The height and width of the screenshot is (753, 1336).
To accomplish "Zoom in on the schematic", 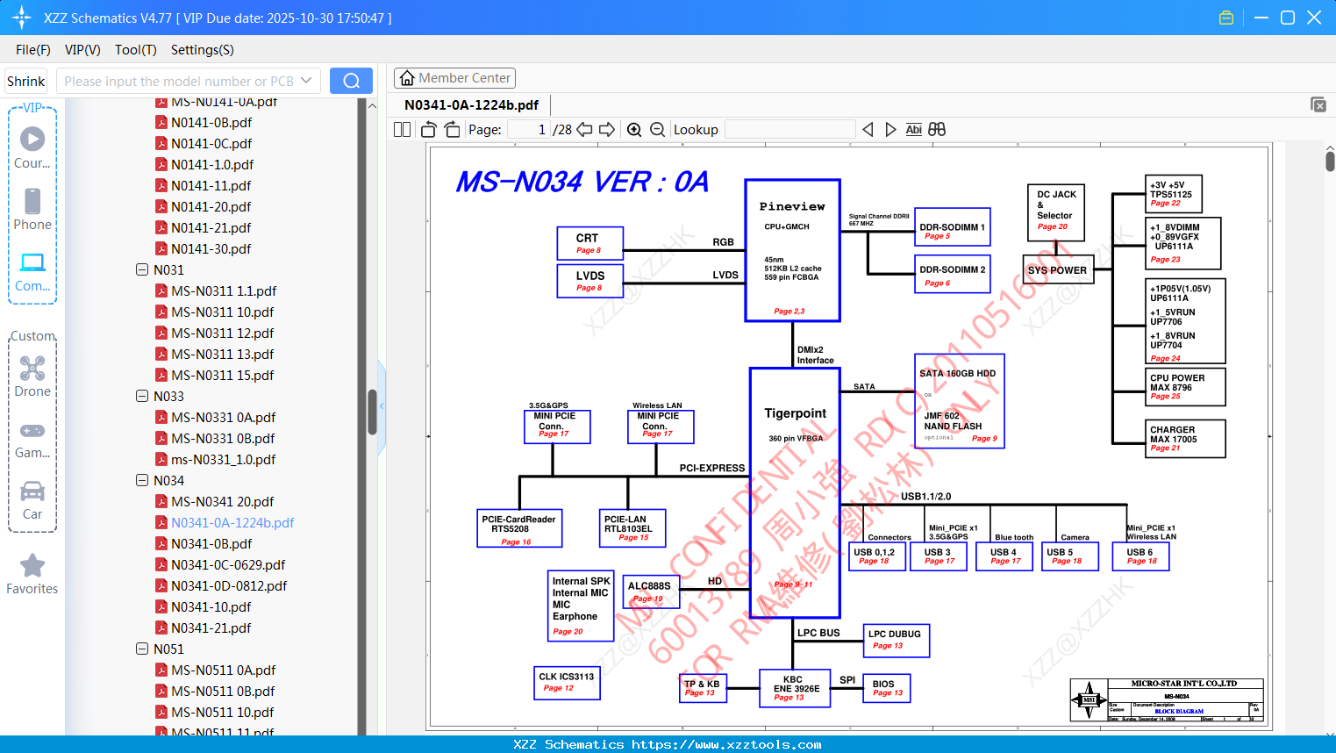I will click(634, 130).
